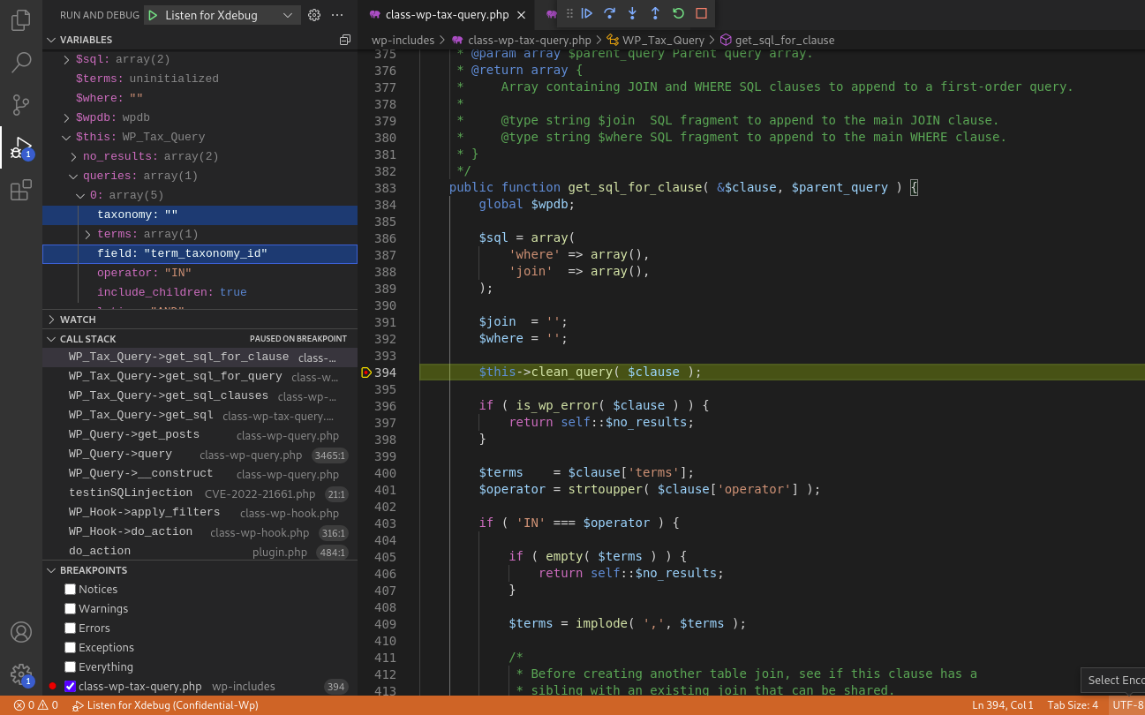This screenshot has height=715, width=1145.
Task: Click UTF-8 encoding in the status bar
Action: click(1128, 705)
